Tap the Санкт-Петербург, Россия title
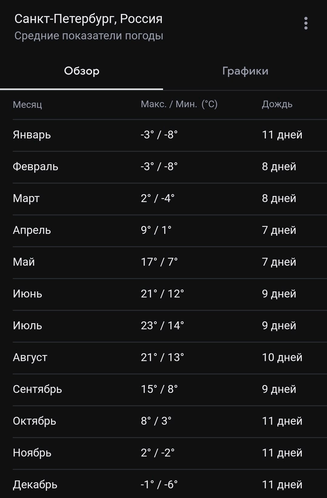 tap(88, 19)
